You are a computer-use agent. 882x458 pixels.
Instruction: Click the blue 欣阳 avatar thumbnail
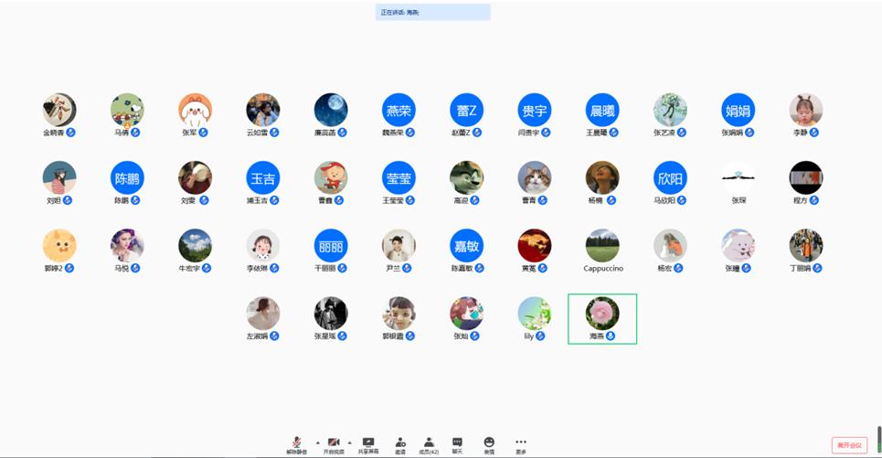coord(670,178)
